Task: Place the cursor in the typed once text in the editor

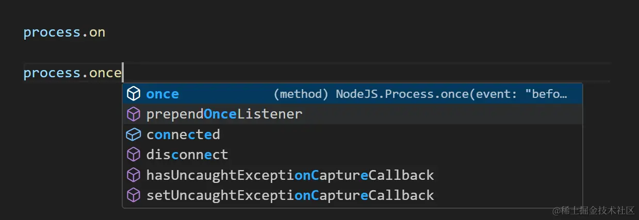Action: coord(105,73)
